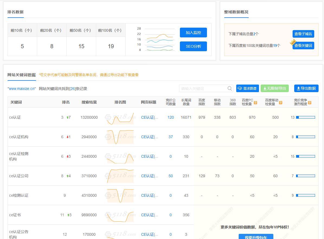Sort by 移动指数 column header
The height and width of the screenshot is (239, 324).
(x=217, y=102)
